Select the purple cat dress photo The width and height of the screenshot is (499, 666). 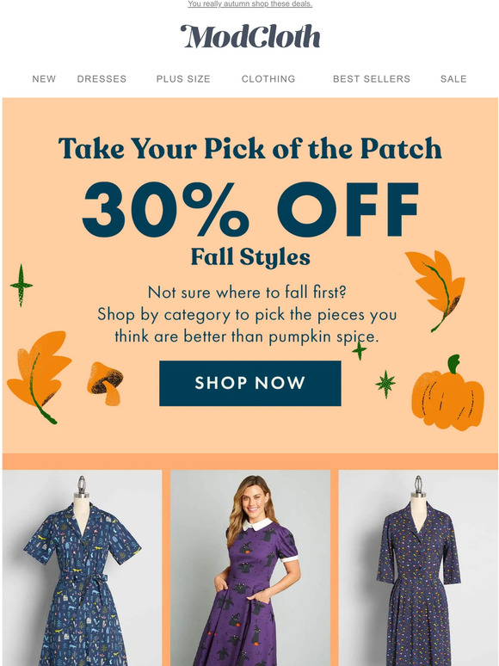pos(250,568)
